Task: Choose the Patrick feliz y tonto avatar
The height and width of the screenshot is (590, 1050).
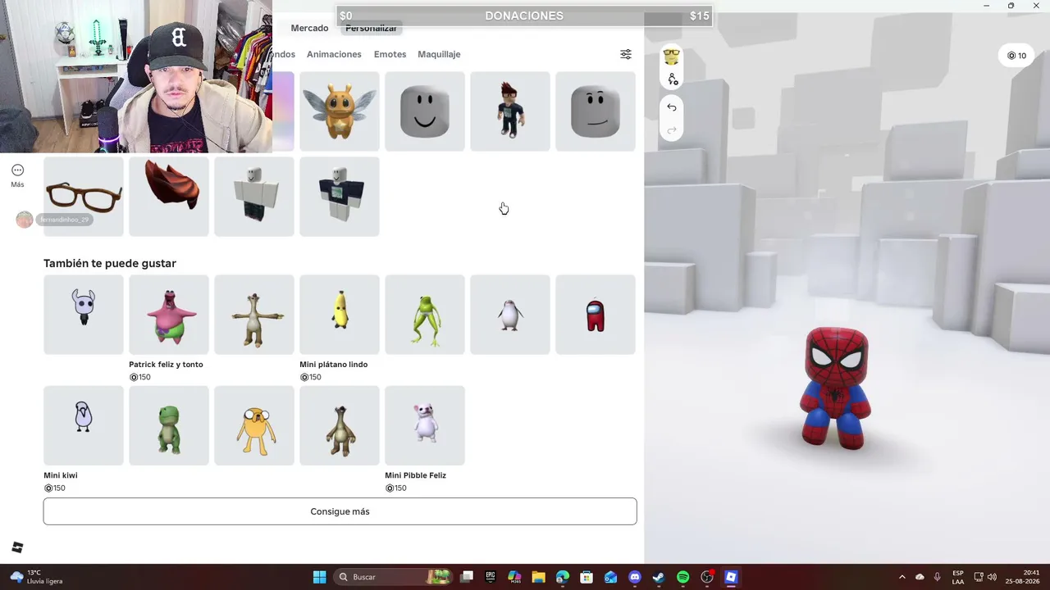Action: 169,315
